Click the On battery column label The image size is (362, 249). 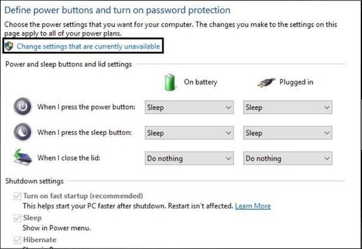click(x=201, y=82)
